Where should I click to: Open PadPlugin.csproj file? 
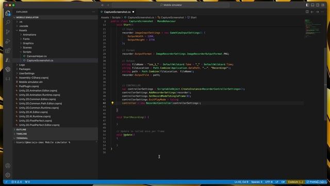pyautogui.click(x=56, y=86)
